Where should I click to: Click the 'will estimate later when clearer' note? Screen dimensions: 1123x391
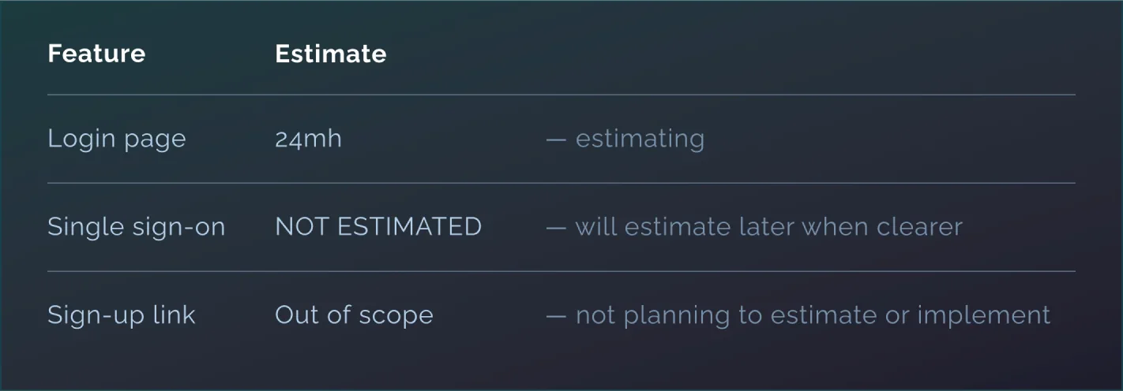pyautogui.click(x=768, y=227)
